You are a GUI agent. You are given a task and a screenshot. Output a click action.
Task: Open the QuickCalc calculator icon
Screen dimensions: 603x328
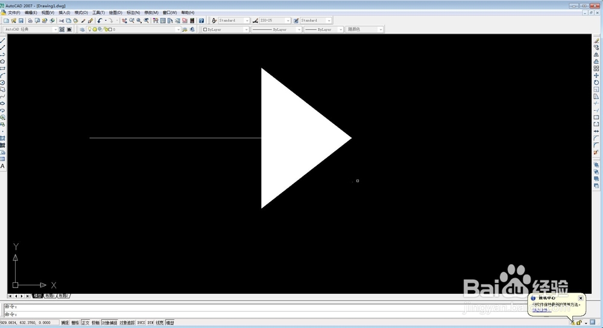pyautogui.click(x=192, y=20)
